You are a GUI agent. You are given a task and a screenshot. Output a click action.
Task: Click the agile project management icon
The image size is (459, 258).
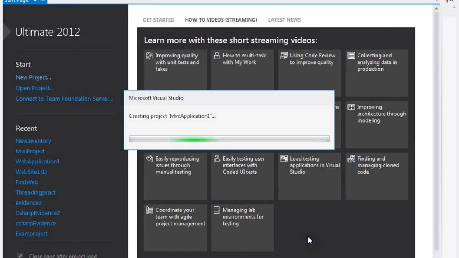click(x=150, y=210)
